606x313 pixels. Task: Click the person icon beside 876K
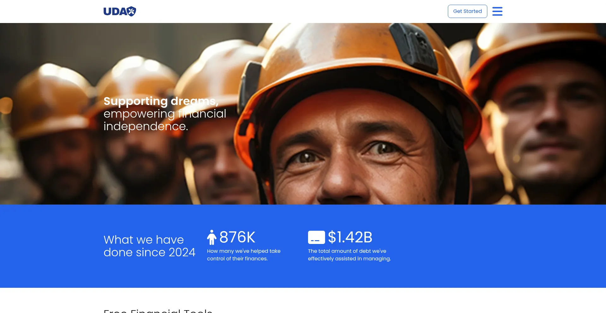(212, 237)
